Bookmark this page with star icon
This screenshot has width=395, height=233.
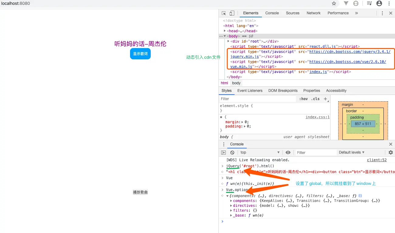[334, 4]
